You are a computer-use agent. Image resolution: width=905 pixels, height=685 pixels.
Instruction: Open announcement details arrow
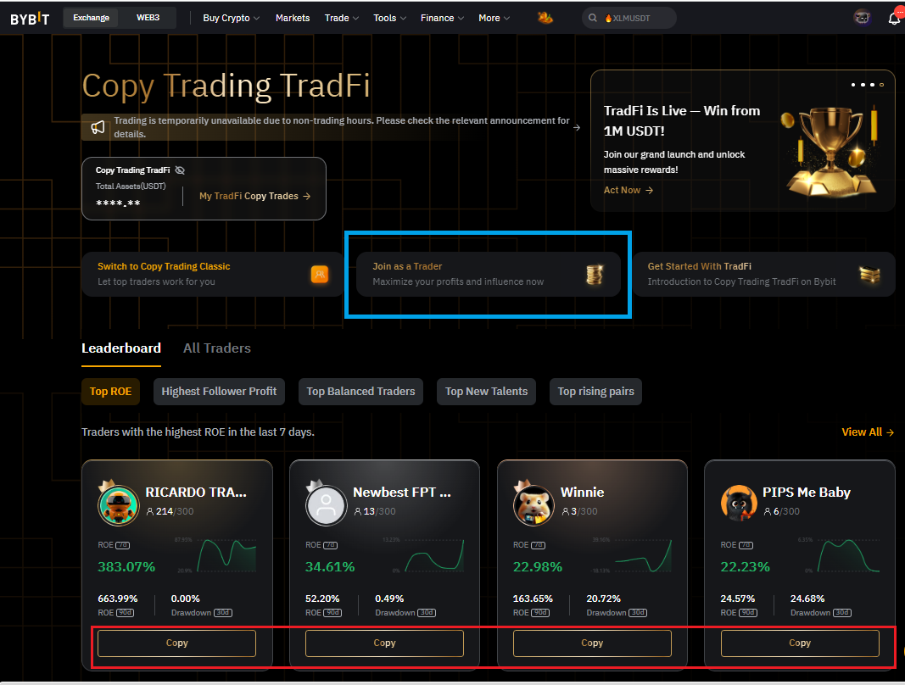576,127
